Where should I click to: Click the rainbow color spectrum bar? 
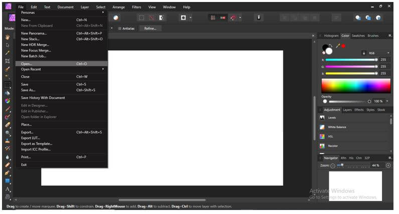click(x=356, y=85)
